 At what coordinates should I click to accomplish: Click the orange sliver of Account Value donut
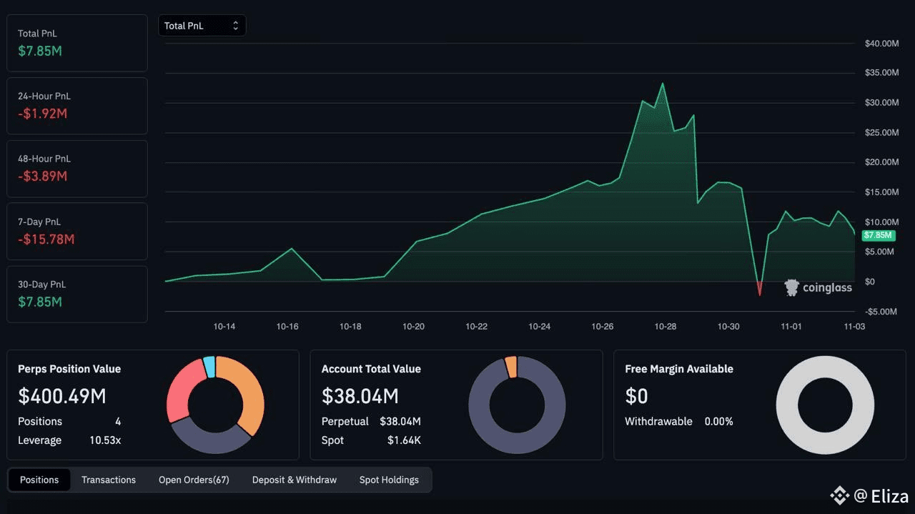510,366
